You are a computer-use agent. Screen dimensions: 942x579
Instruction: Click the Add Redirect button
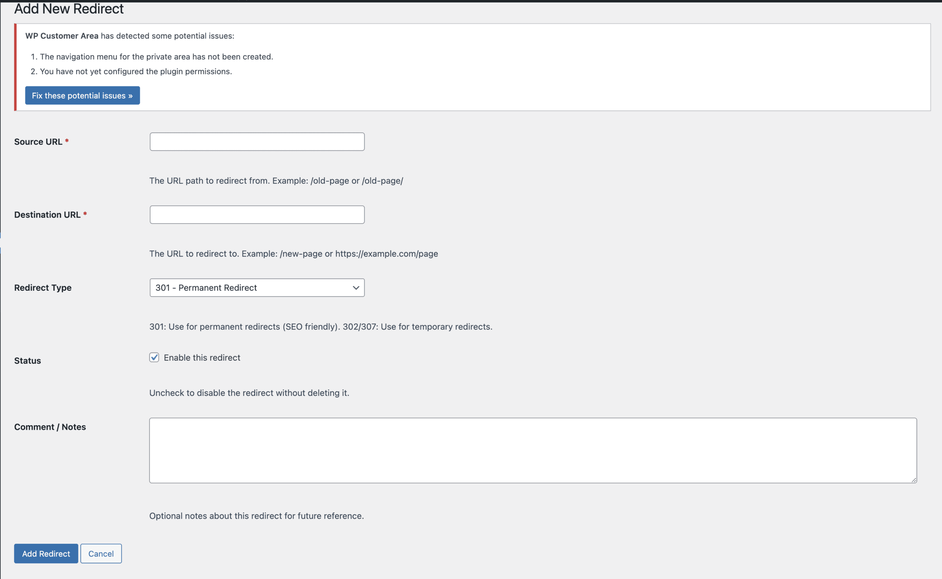coord(46,553)
